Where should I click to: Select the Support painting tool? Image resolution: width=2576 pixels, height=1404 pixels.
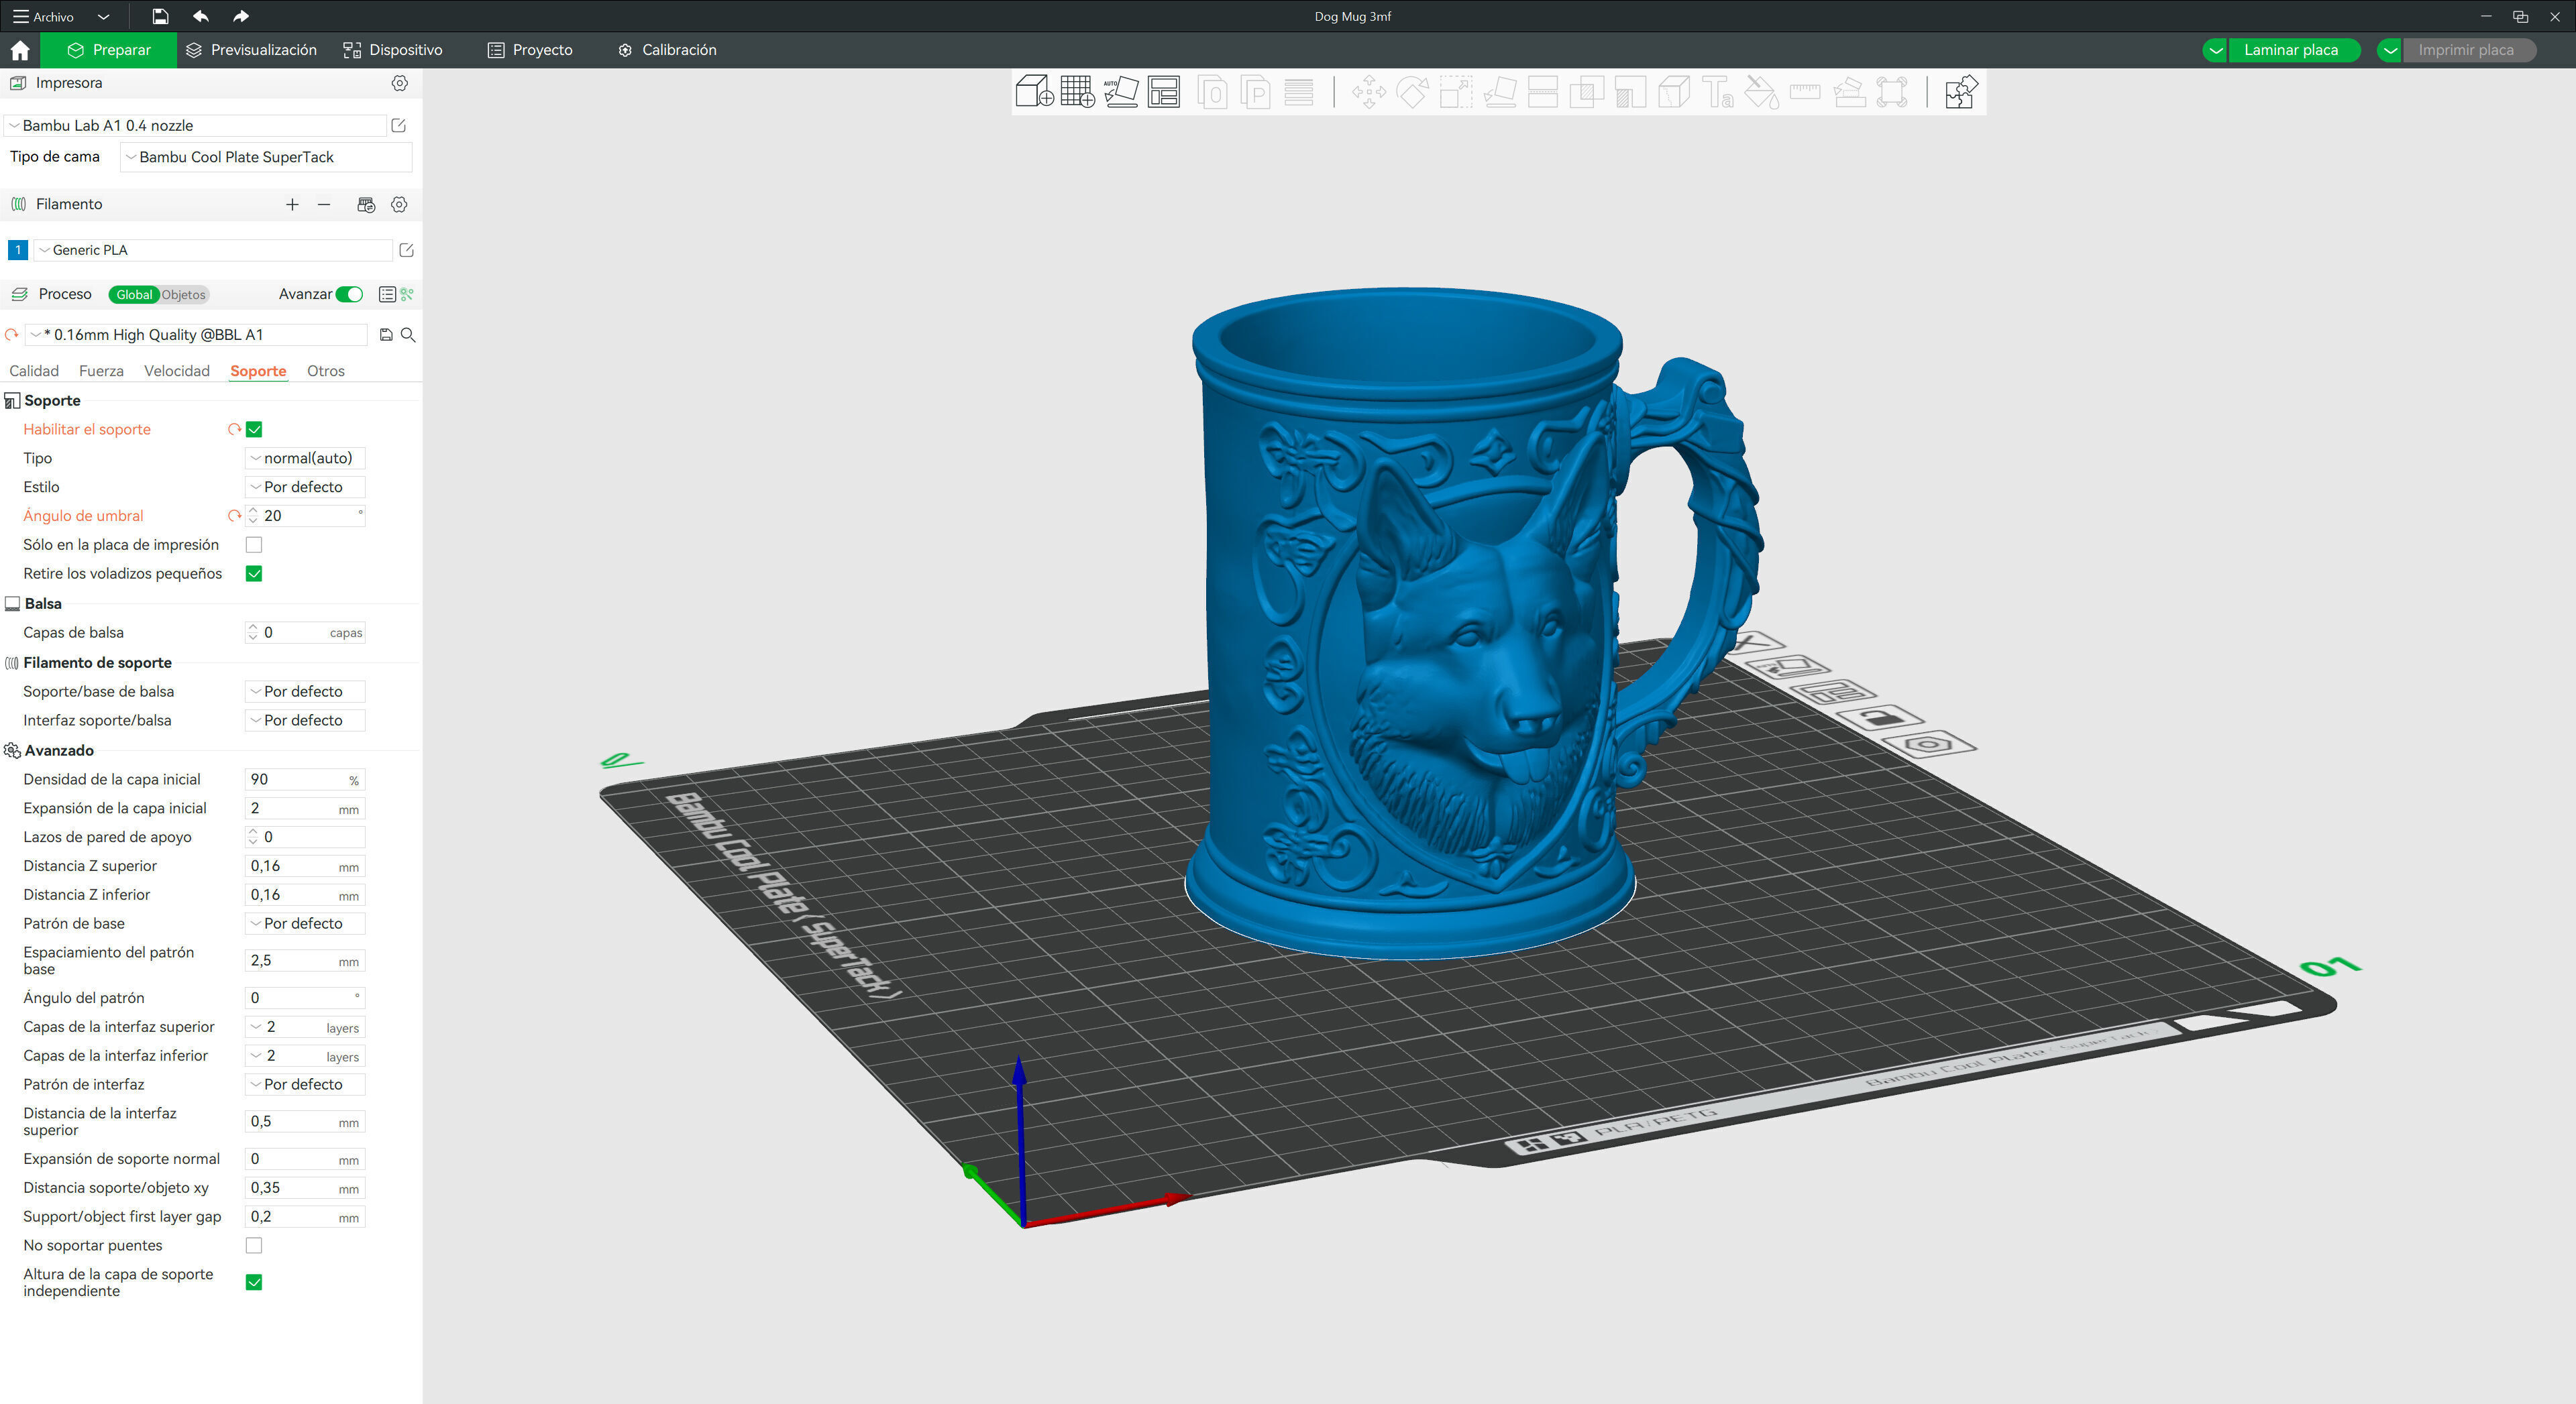click(x=1630, y=93)
